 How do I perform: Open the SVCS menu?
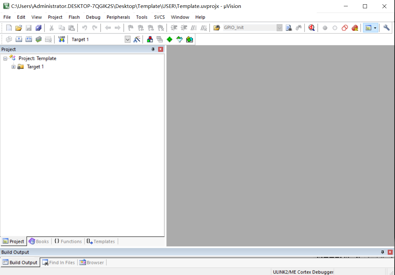(x=160, y=17)
